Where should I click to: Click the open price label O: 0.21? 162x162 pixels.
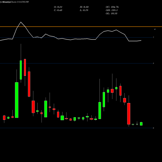tap(58, 7)
